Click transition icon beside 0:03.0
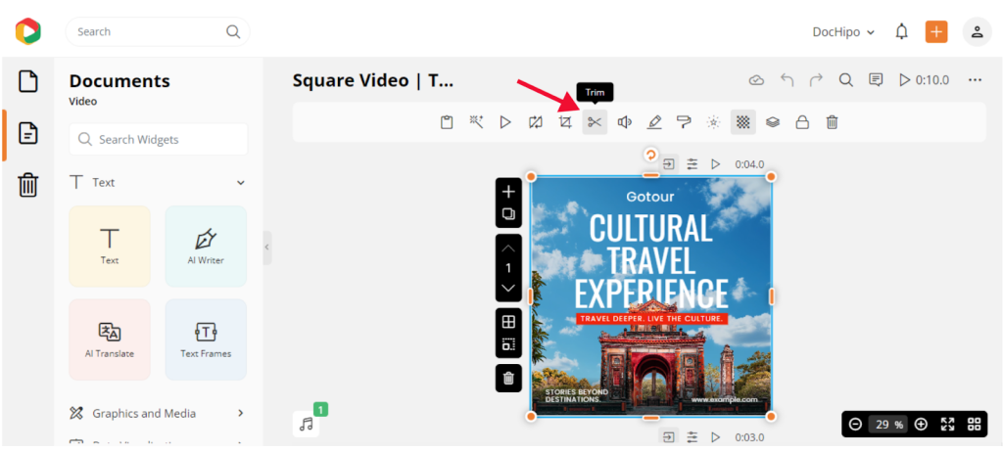The height and width of the screenshot is (453, 1003). 668,437
